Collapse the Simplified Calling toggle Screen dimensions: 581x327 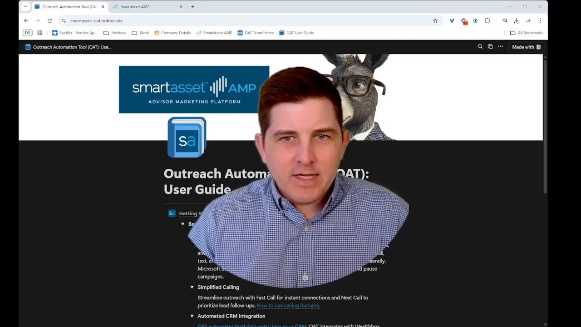192,287
